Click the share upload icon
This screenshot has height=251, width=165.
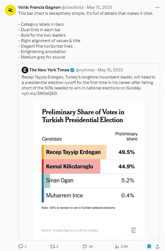pyautogui.click(x=158, y=246)
